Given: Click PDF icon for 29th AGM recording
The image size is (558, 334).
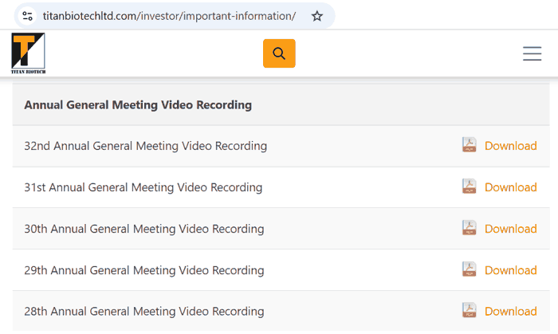Looking at the screenshot, I should pos(469,269).
